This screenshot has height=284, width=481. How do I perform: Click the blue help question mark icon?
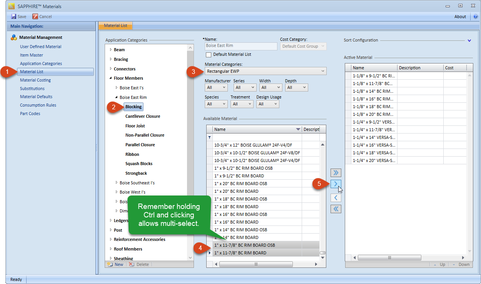click(x=476, y=17)
